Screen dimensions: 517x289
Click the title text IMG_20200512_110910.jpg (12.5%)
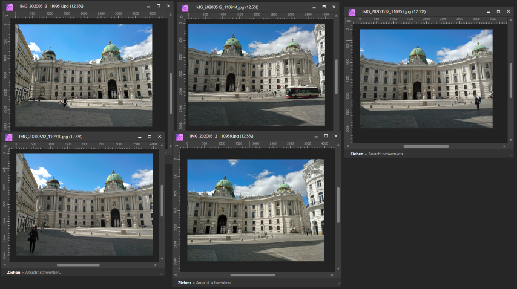coord(51,137)
